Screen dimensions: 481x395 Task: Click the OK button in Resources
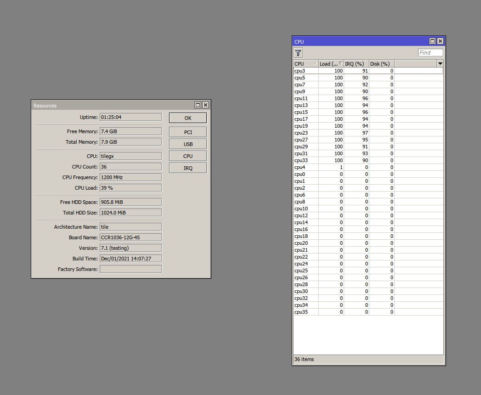[x=188, y=118]
